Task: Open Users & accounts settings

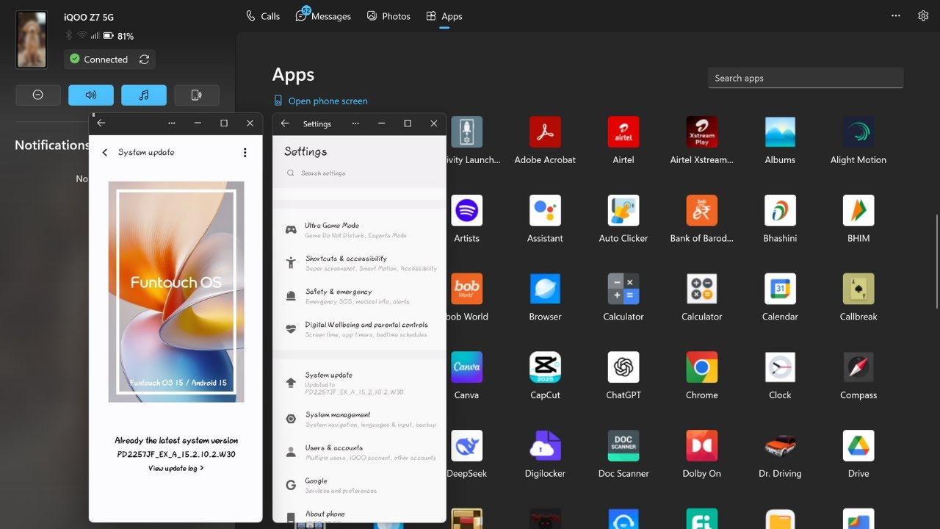Action: (x=360, y=452)
